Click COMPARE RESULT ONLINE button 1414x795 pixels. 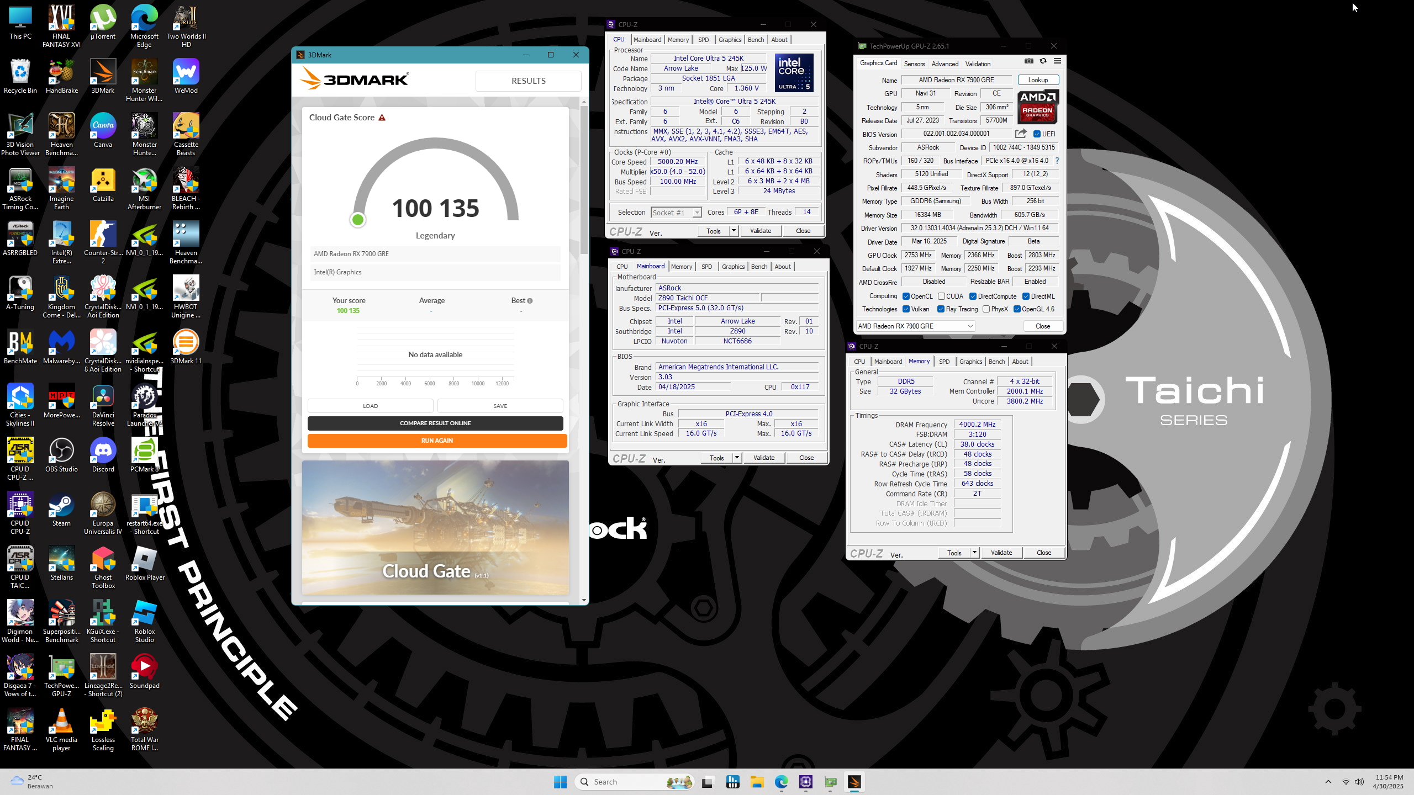click(x=435, y=423)
